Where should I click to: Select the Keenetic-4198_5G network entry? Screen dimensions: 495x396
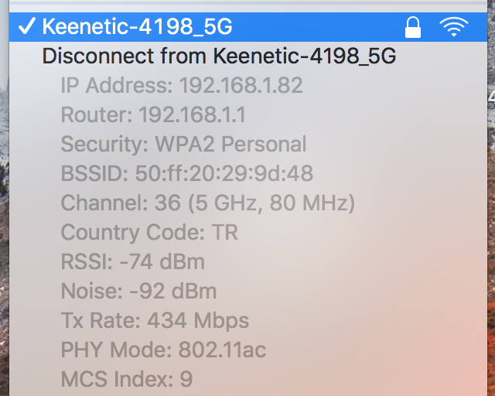point(248,27)
